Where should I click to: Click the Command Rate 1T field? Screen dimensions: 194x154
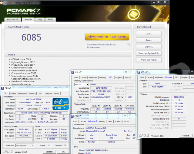pos(179,119)
